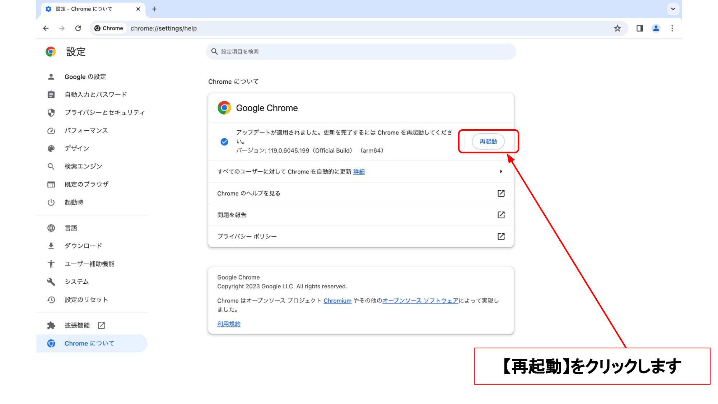718x404 pixels.
Task: Select ダウンロード in sidebar
Action: 83,246
